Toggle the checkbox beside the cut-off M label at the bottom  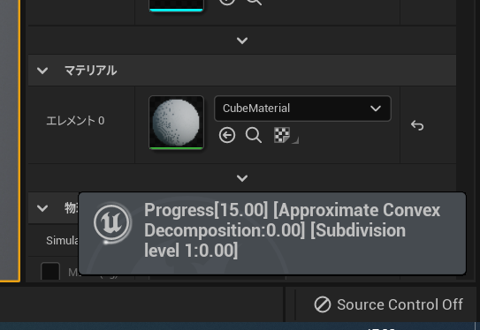[x=50, y=271]
